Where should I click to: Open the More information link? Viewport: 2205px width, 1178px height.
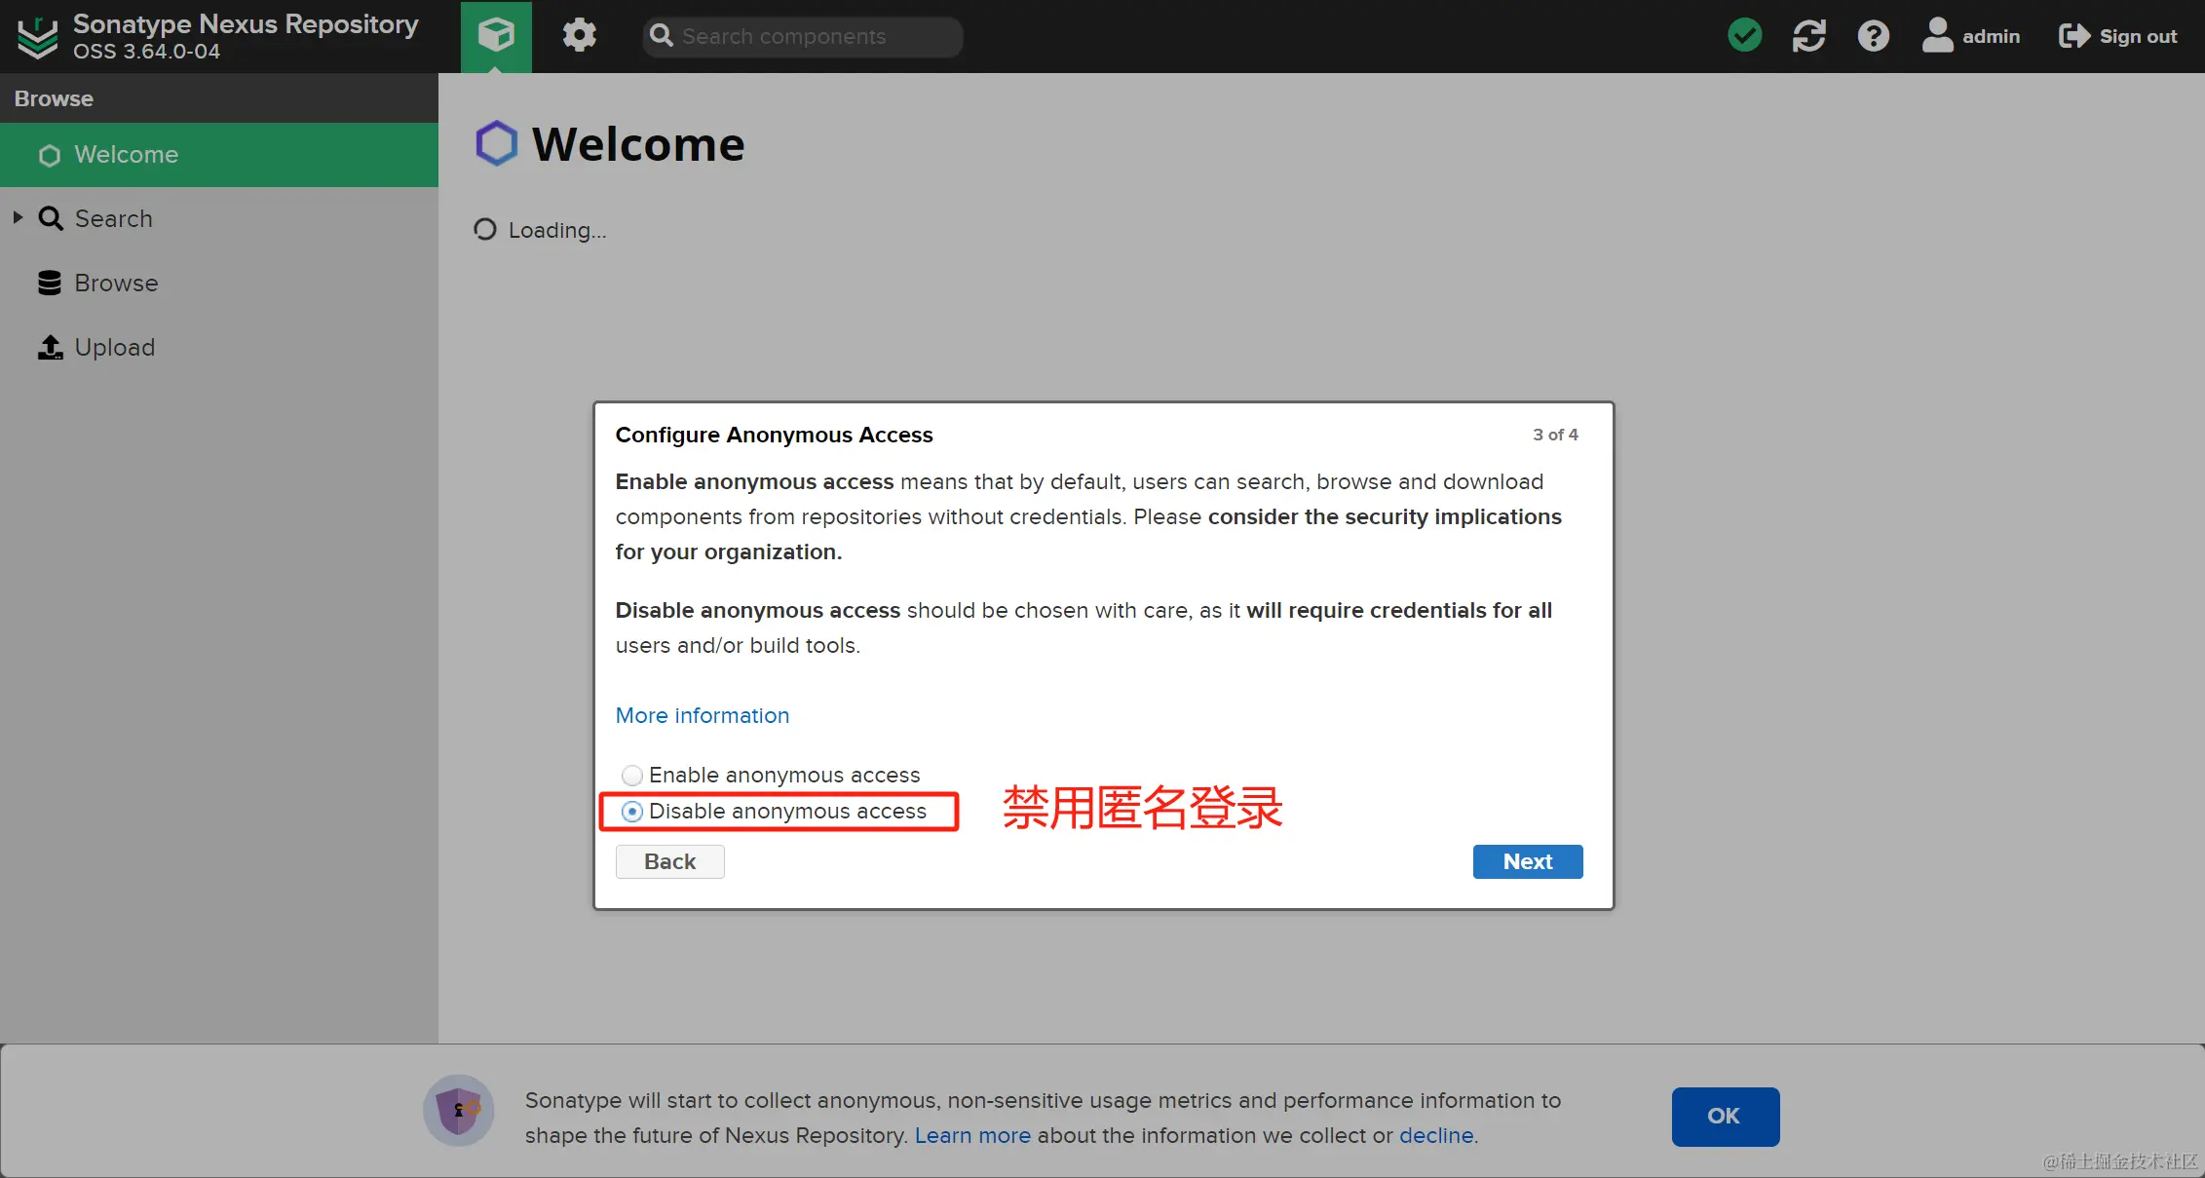(702, 715)
